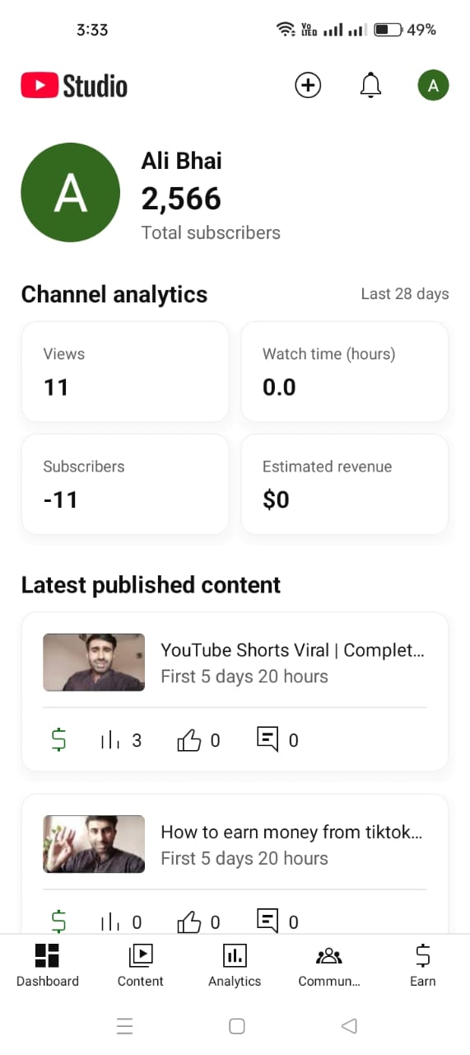
Task: Tap the views bar-chart icon on Shorts Viral video
Action: [109, 740]
